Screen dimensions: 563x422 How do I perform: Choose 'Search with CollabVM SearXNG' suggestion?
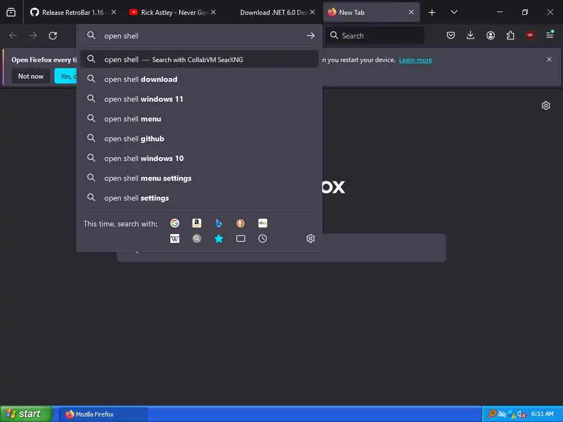coord(199,59)
